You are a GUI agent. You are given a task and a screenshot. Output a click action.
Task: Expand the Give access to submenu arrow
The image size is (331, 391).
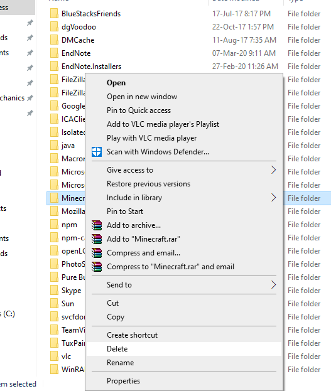pos(274,170)
